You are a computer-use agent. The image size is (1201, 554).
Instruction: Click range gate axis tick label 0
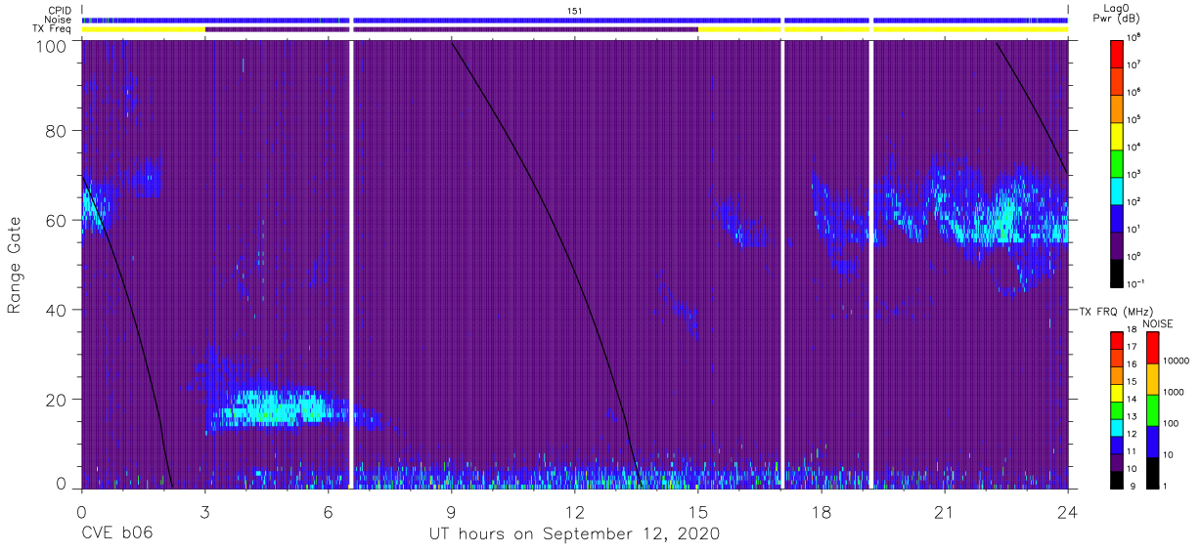click(62, 483)
